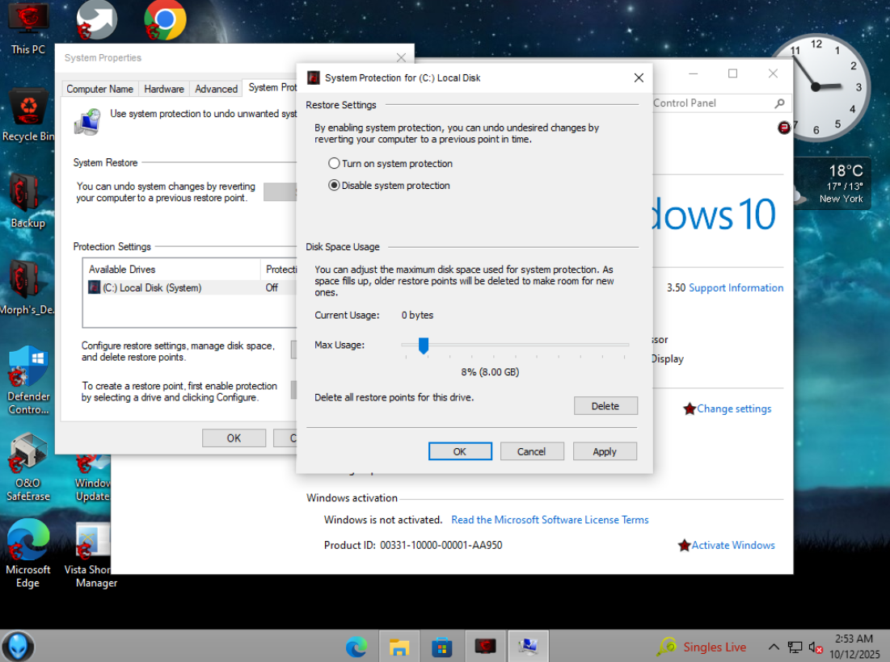Image resolution: width=890 pixels, height=662 pixels.
Task: Click the red help icon in System window
Action: (783, 128)
